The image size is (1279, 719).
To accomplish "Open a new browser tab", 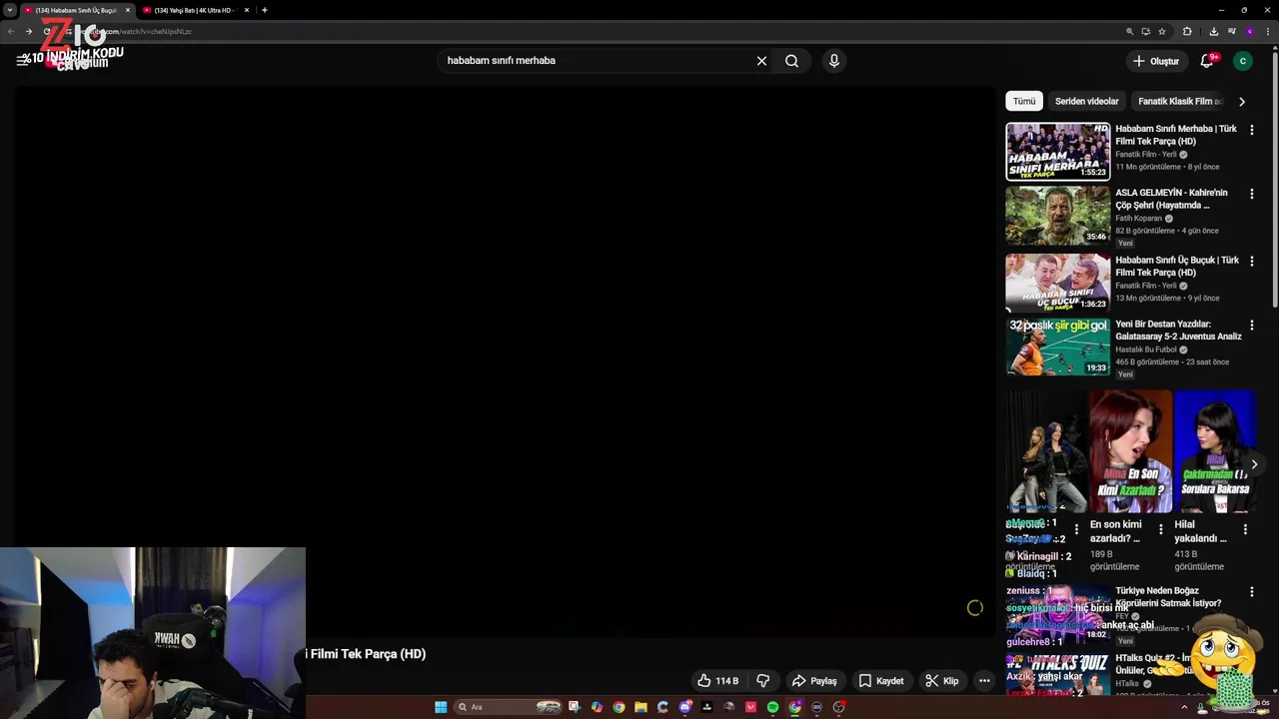I will [265, 10].
